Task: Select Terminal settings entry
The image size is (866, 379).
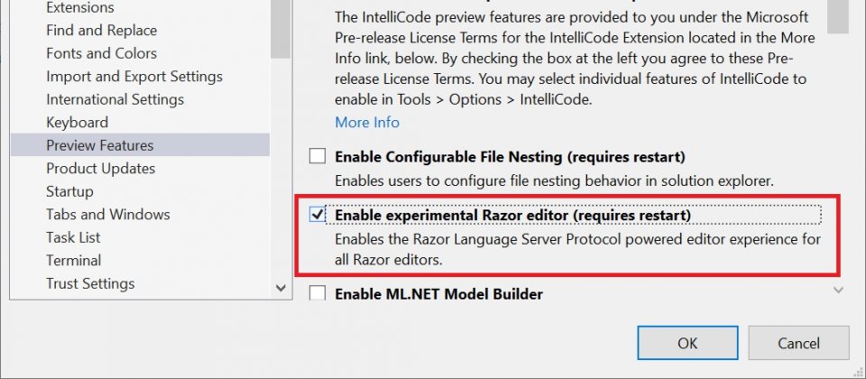Action: (x=73, y=260)
